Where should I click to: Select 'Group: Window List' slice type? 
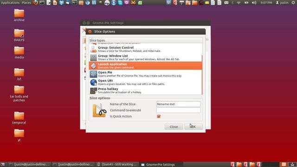145,58
